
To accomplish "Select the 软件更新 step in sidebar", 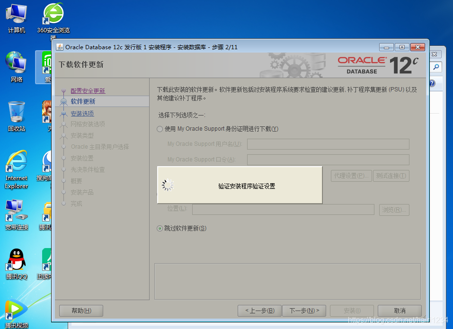I will click(83, 101).
